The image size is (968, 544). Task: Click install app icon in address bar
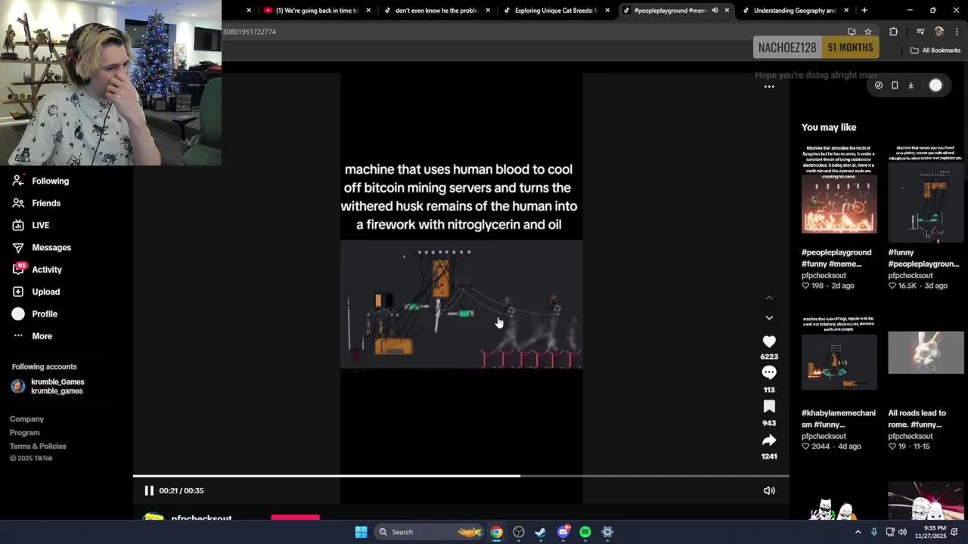[x=852, y=32]
